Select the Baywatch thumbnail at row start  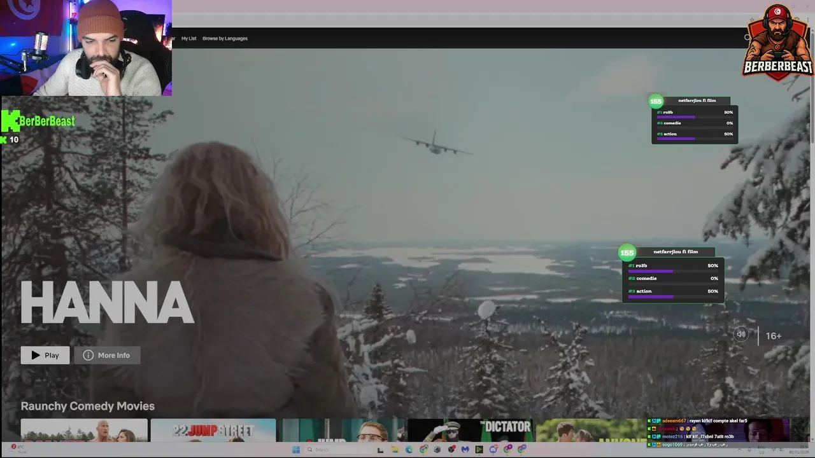(x=84, y=430)
